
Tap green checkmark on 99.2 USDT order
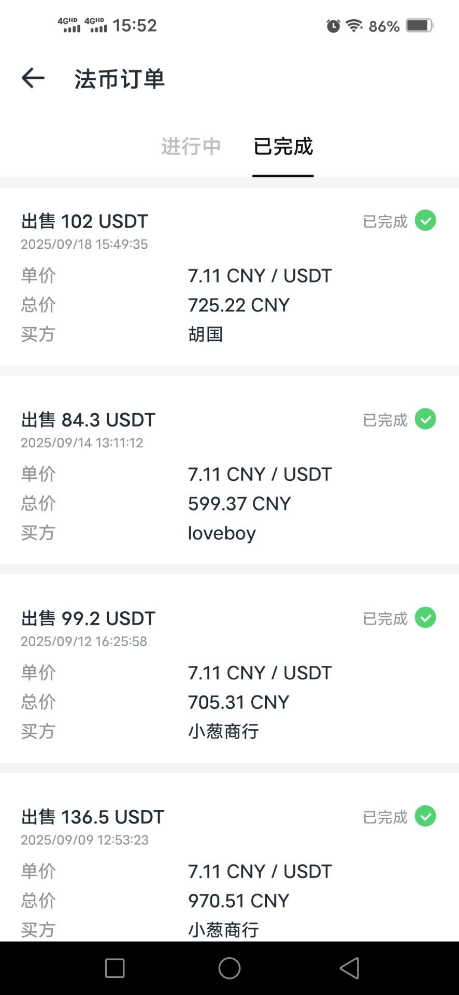click(x=425, y=618)
